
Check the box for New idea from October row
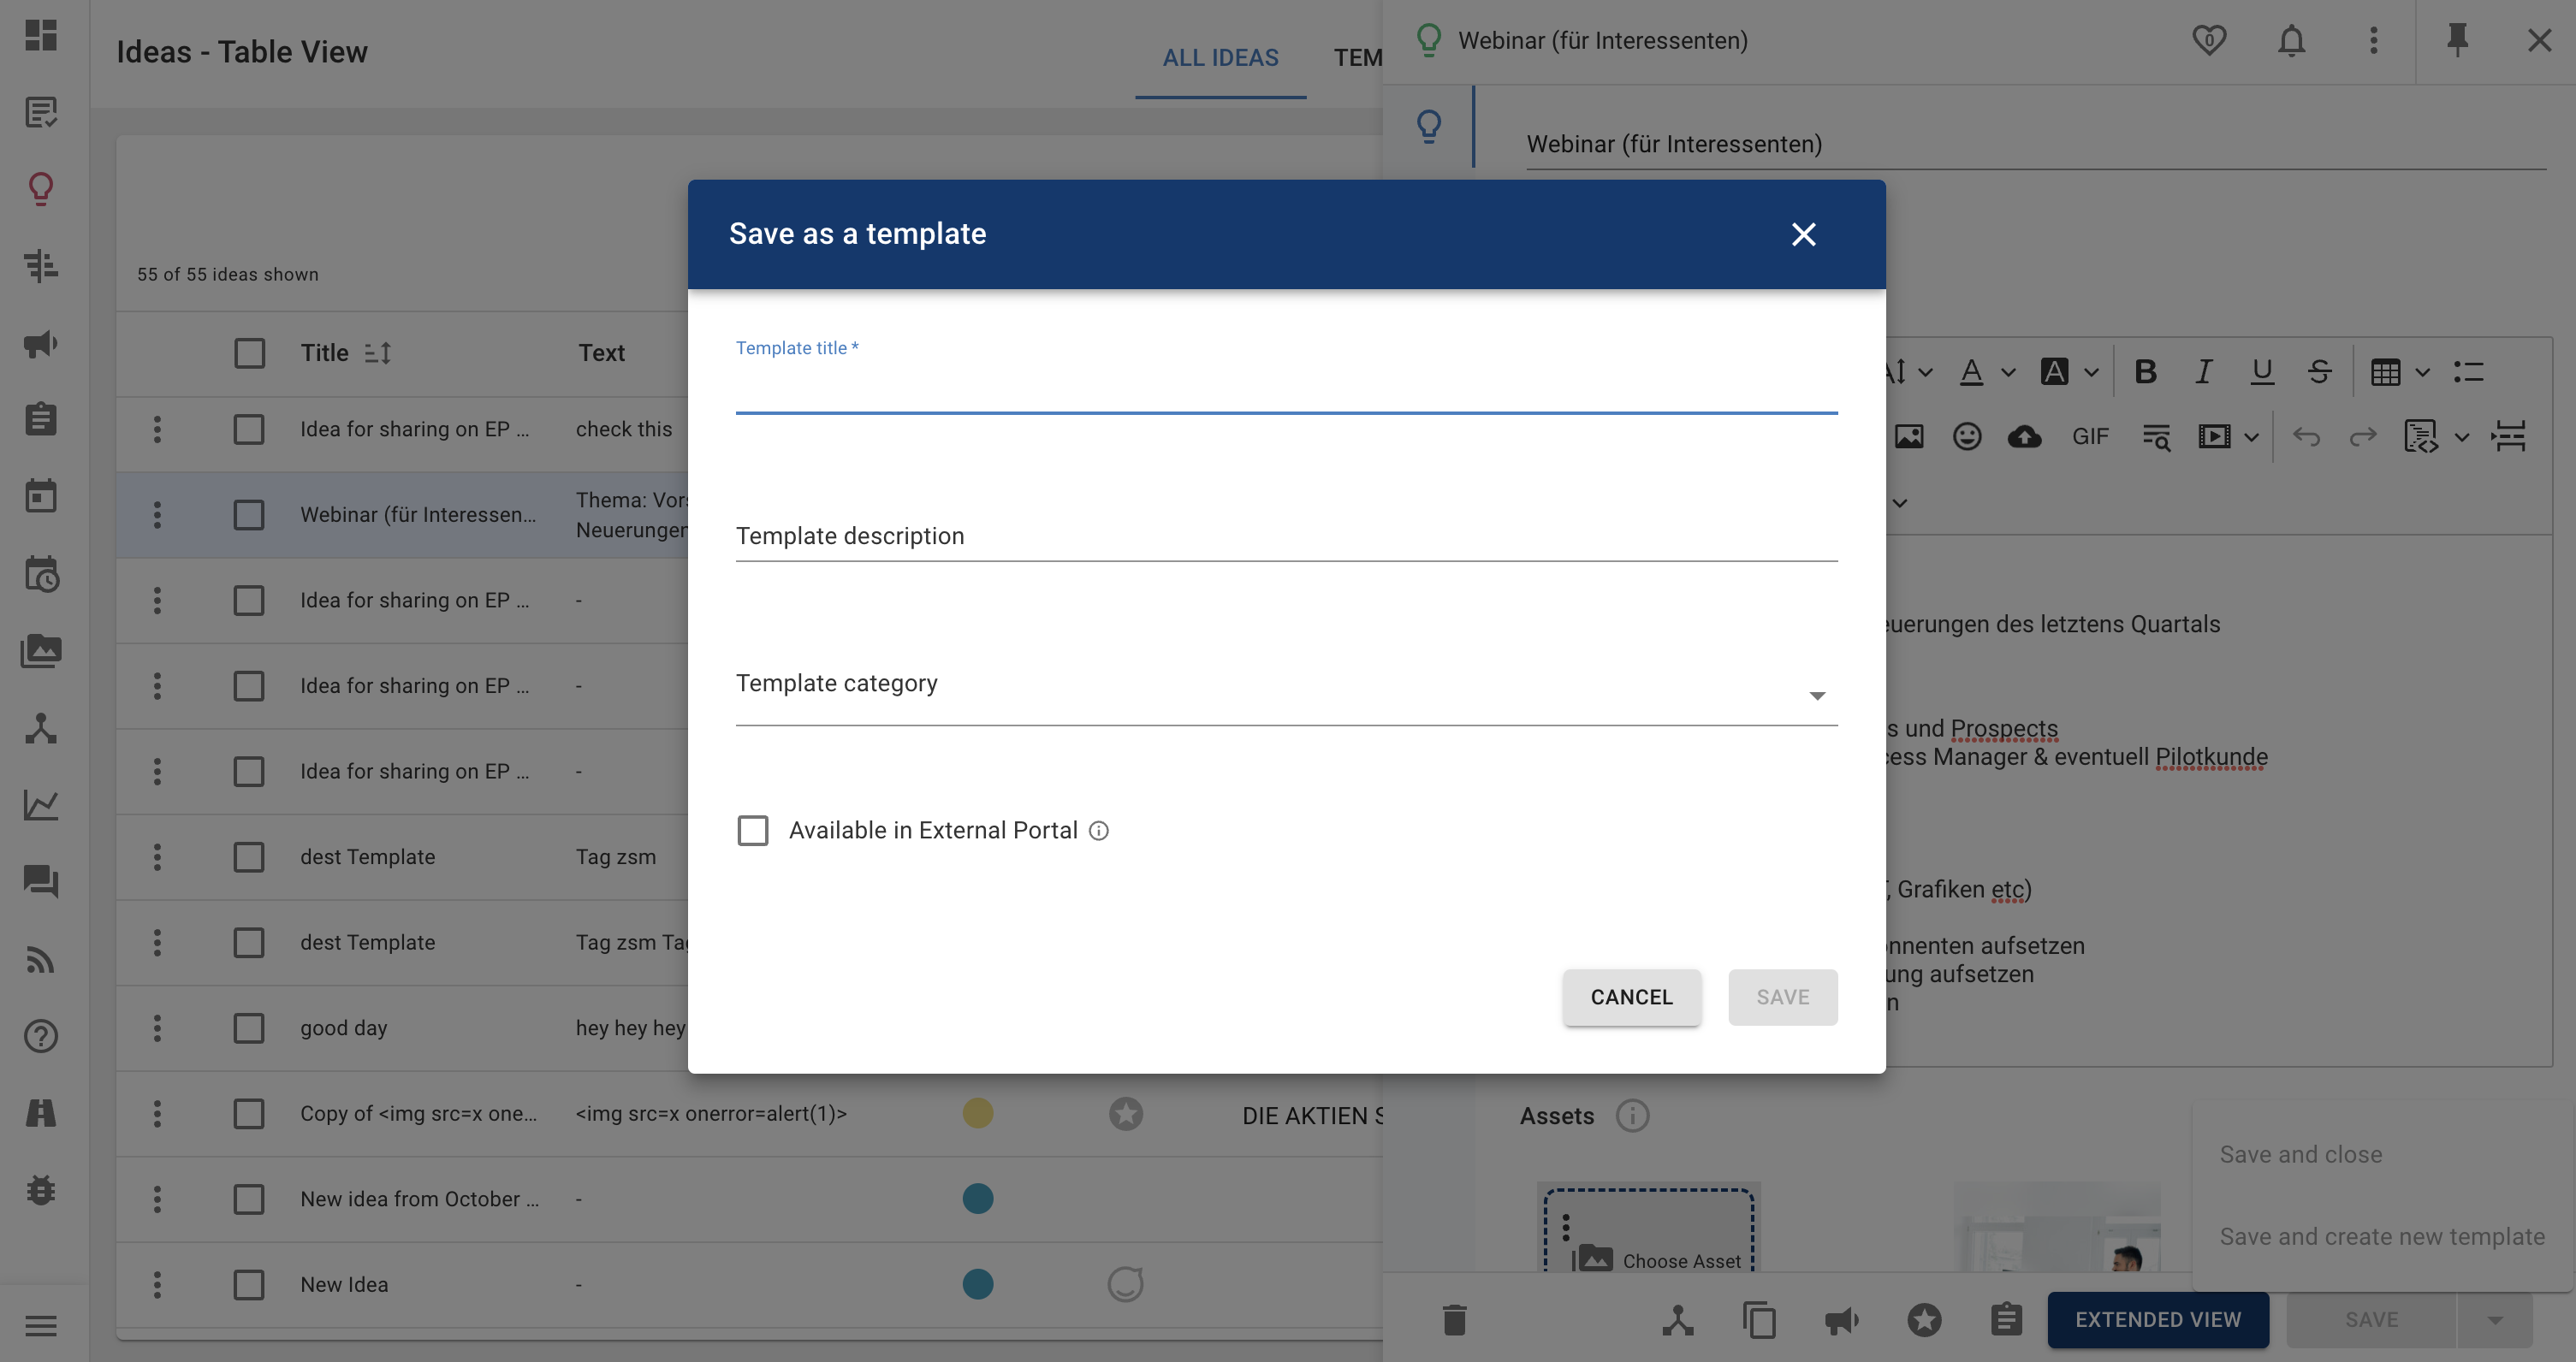(x=249, y=1199)
